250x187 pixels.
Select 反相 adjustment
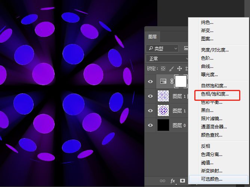coord(206,146)
